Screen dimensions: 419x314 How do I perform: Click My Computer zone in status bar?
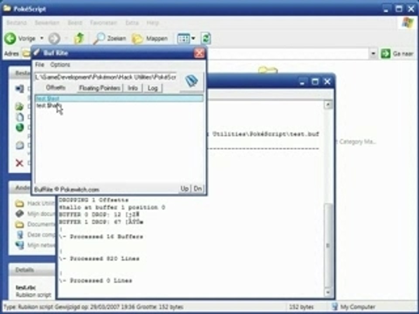[x=354, y=307]
